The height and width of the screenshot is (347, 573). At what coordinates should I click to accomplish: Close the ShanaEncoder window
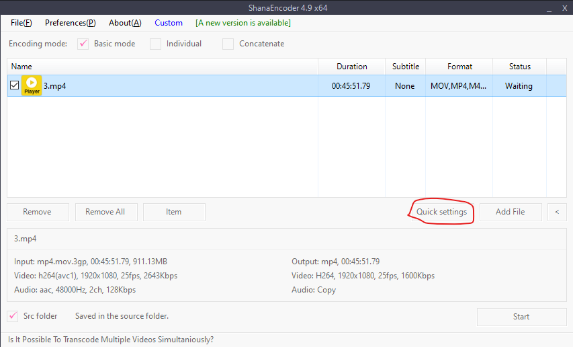pos(564,8)
